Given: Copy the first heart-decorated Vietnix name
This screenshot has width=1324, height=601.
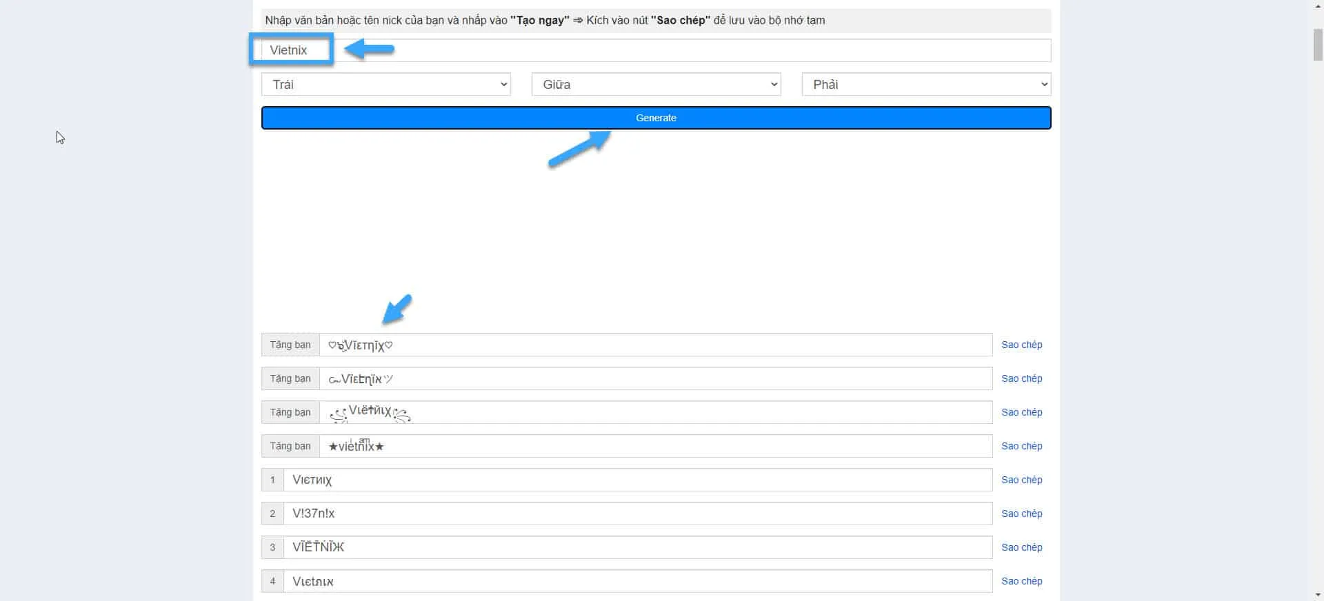Looking at the screenshot, I should [1021, 345].
